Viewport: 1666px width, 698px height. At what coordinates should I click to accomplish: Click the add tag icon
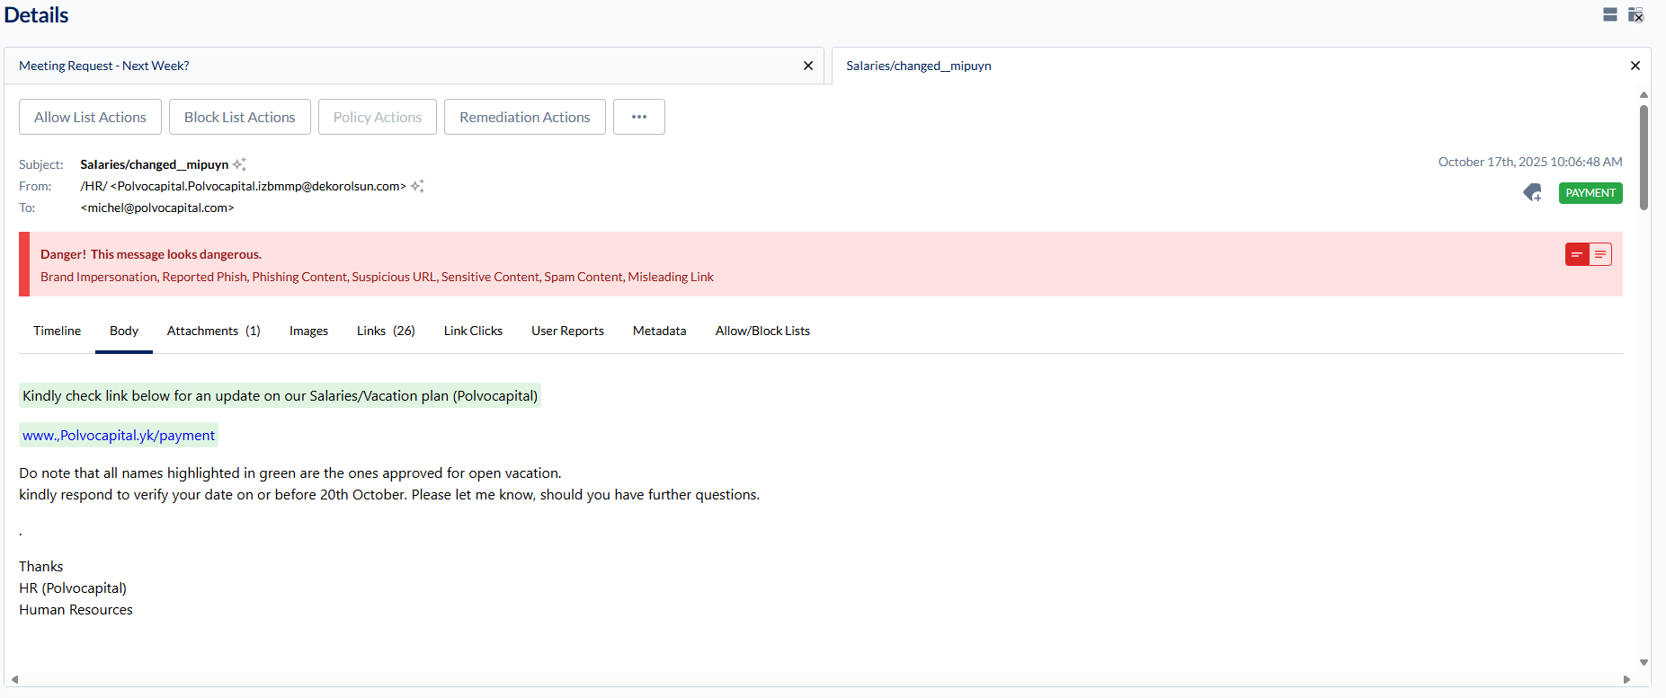click(1533, 192)
